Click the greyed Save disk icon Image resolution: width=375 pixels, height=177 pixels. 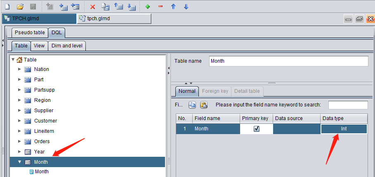[x=33, y=7]
